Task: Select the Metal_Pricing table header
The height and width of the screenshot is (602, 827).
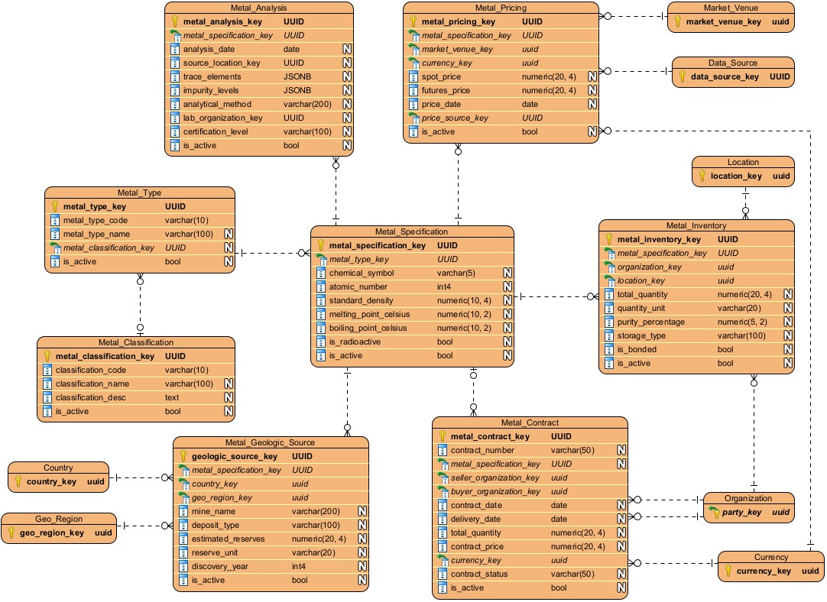Action: point(501,8)
